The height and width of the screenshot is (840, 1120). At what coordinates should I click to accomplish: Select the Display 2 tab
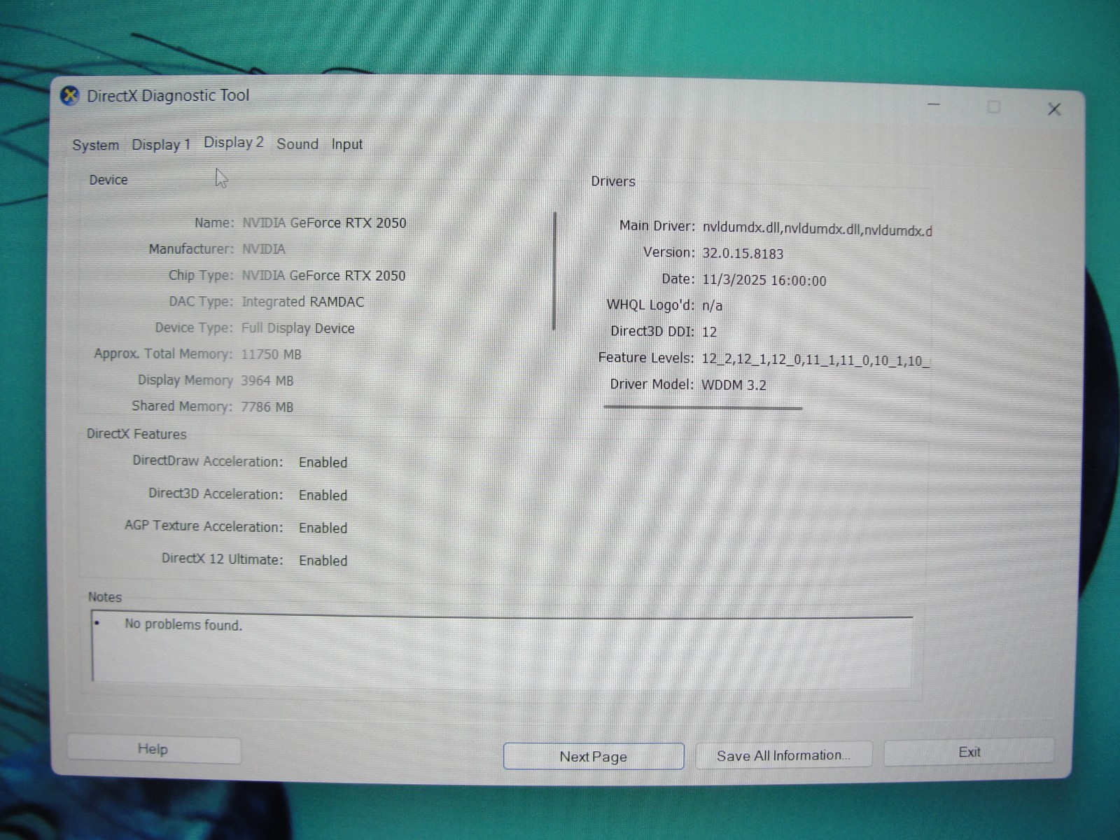(x=234, y=143)
